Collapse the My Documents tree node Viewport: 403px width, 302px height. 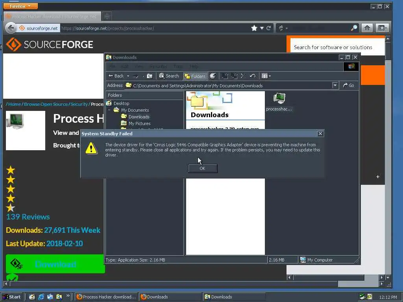coord(109,110)
